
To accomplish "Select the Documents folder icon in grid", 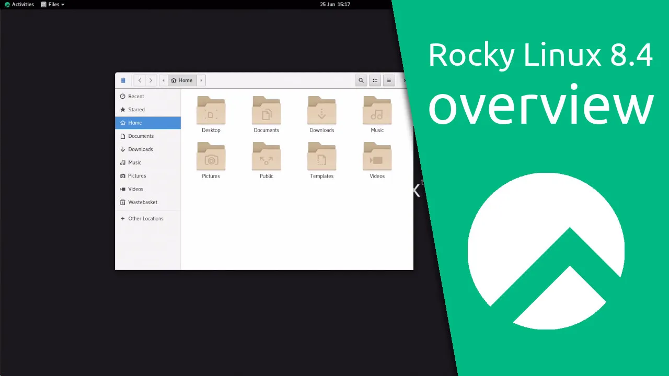I will coord(267,110).
